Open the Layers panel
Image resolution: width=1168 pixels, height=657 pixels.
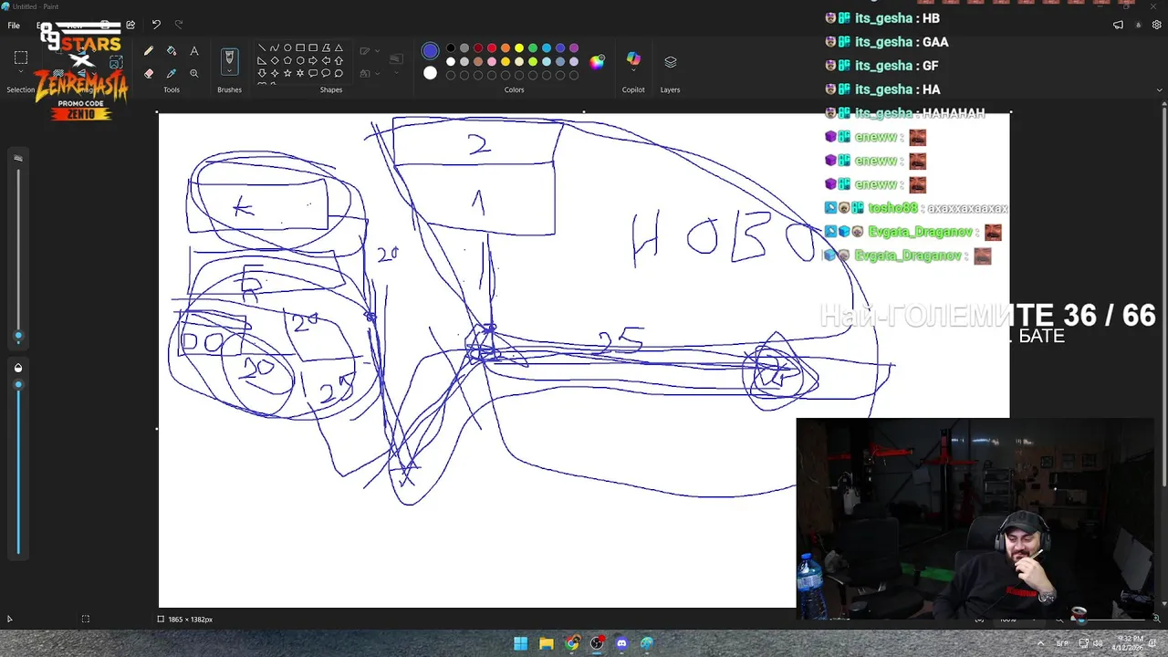(x=671, y=62)
